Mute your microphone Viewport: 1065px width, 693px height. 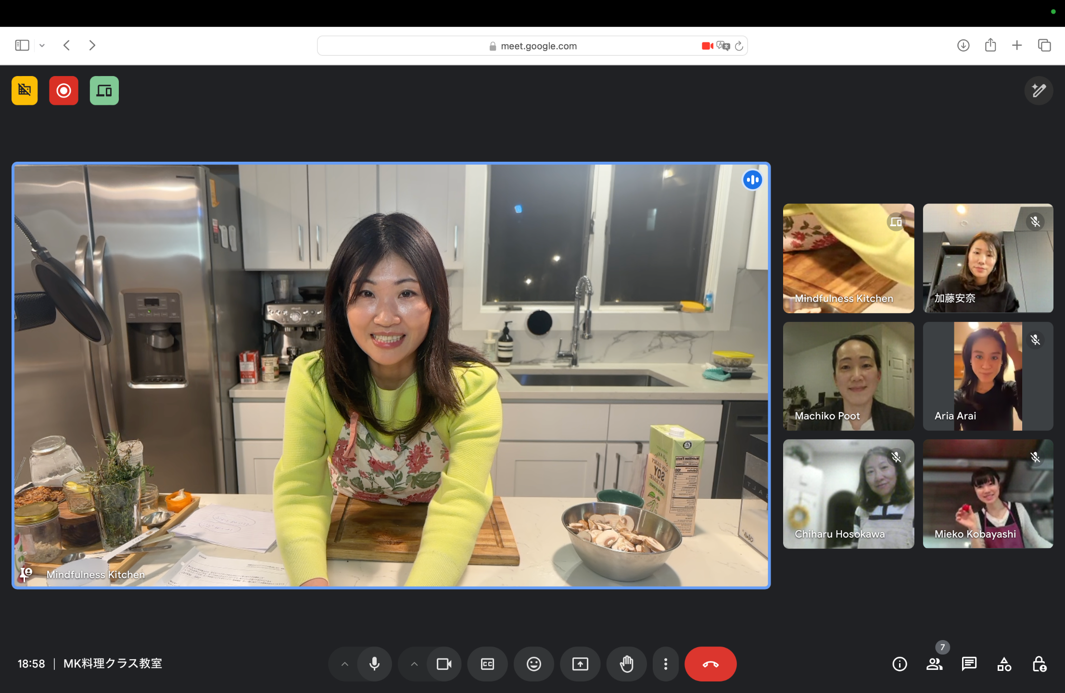[x=374, y=664]
